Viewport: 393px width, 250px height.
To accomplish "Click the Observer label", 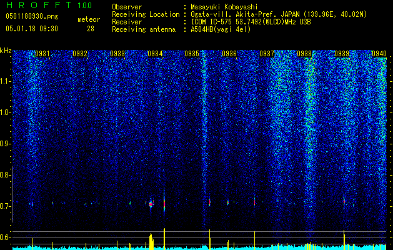I will 127,7.
